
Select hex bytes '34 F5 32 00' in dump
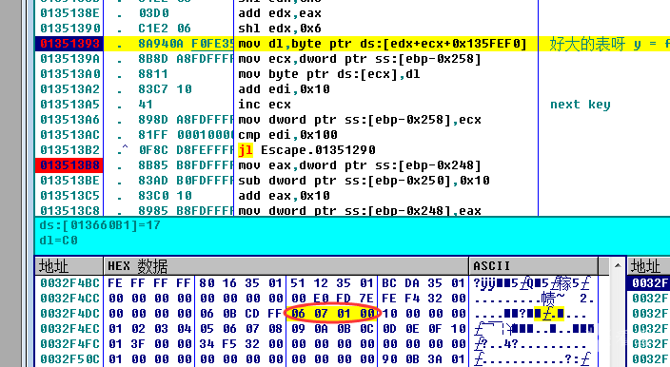pos(241,344)
